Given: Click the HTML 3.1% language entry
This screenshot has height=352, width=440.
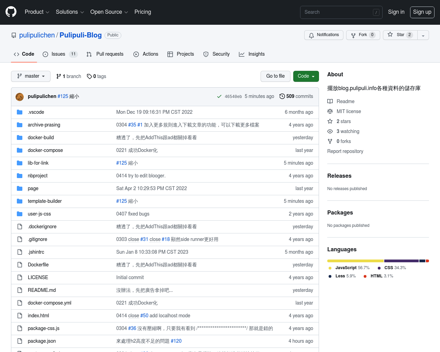Looking at the screenshot, I should [378, 276].
